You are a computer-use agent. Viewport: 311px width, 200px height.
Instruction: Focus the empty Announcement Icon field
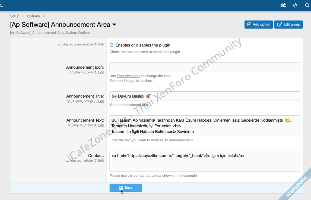(205, 67)
